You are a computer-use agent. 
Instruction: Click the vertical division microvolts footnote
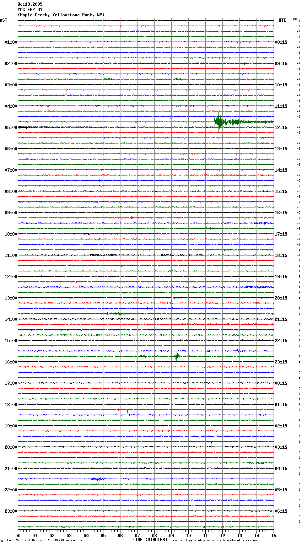pyautogui.click(x=45, y=540)
